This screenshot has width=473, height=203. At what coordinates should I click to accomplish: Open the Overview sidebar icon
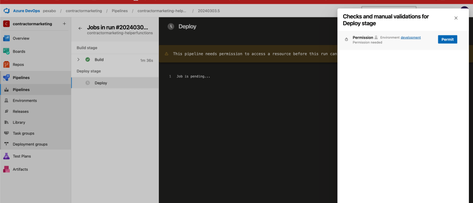point(6,38)
